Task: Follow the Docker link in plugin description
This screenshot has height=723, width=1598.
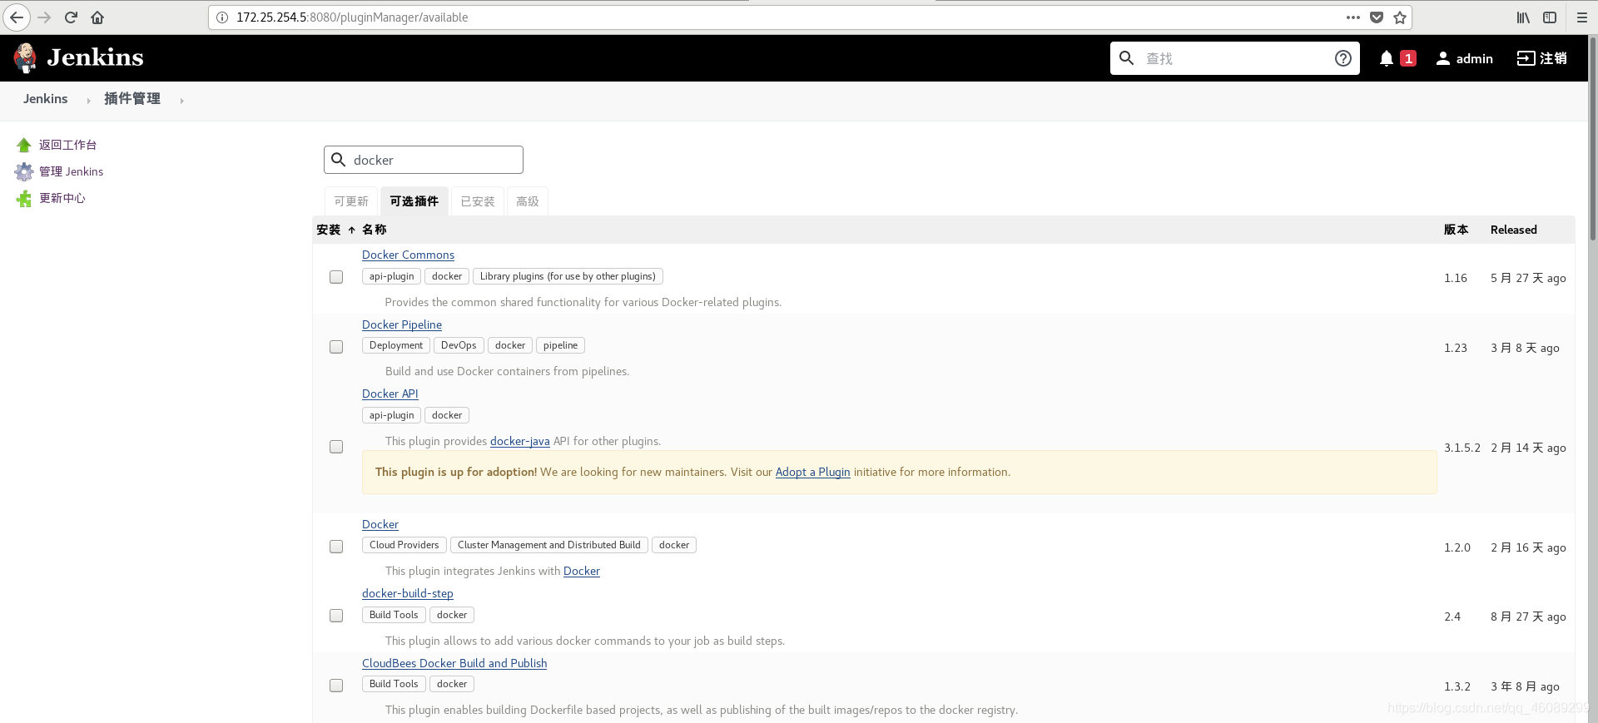Action: tap(582, 571)
